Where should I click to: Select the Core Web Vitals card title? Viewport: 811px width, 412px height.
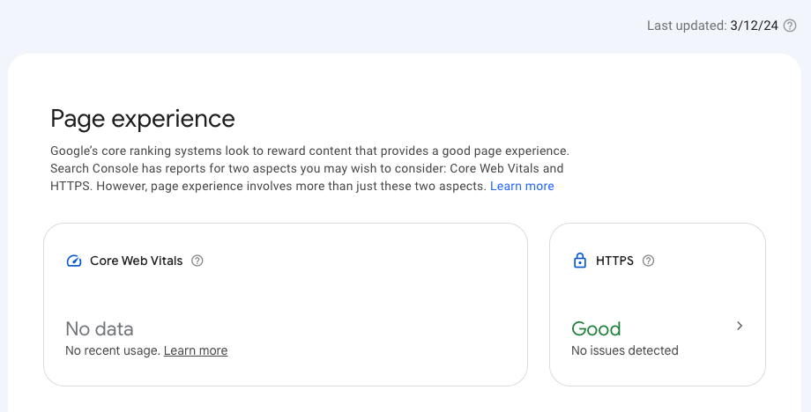pos(137,261)
